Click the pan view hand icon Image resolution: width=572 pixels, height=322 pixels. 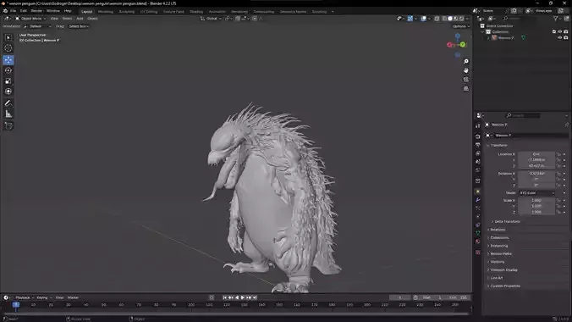tap(466, 70)
